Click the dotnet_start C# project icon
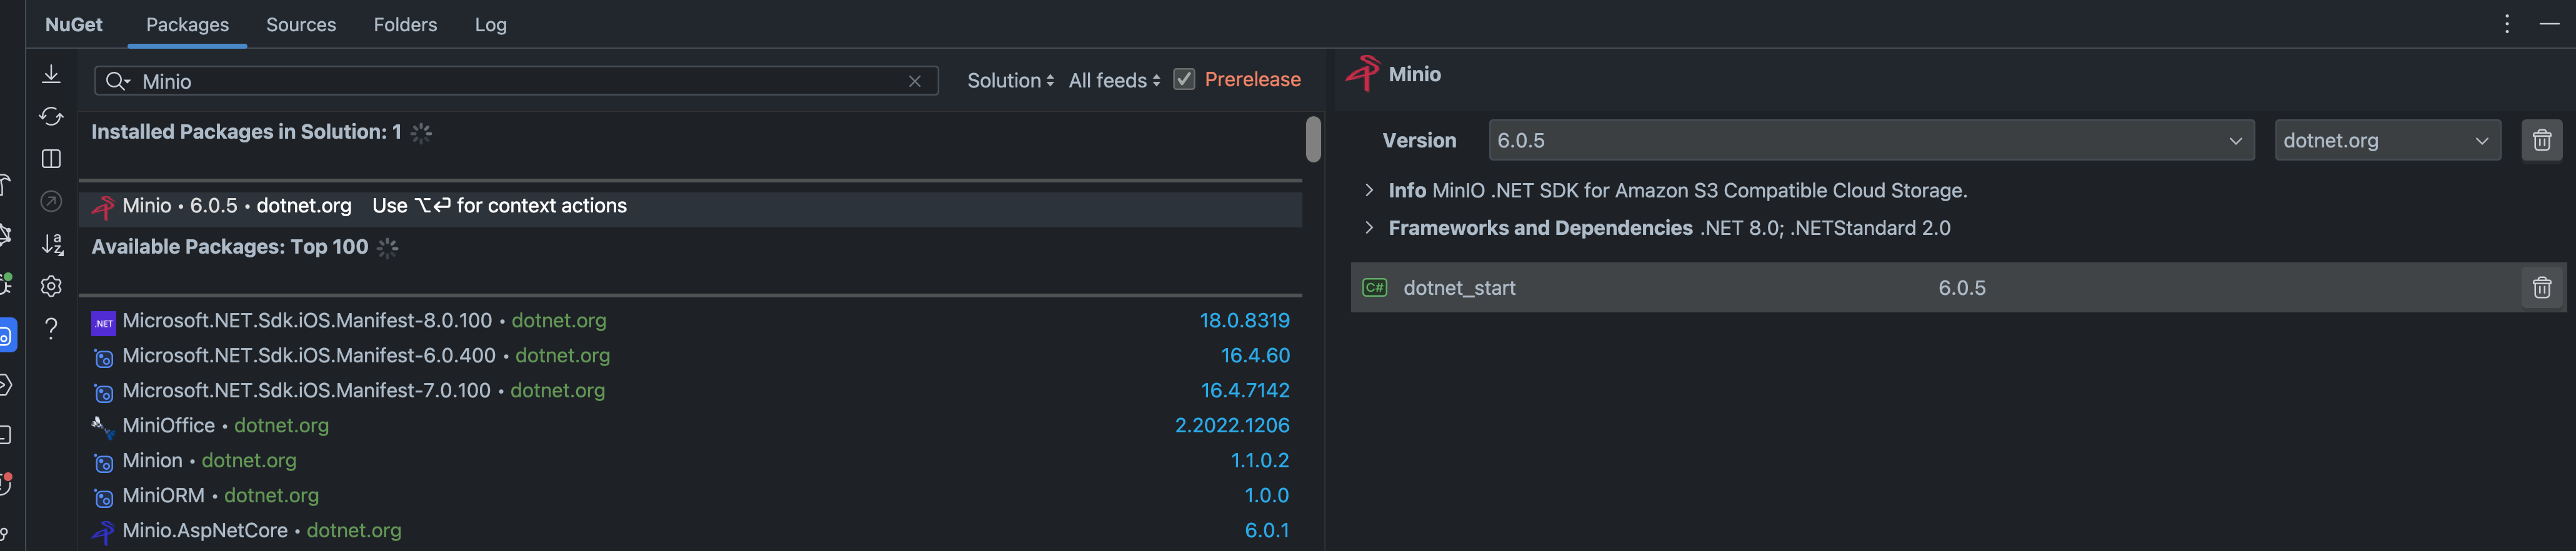 point(1375,288)
